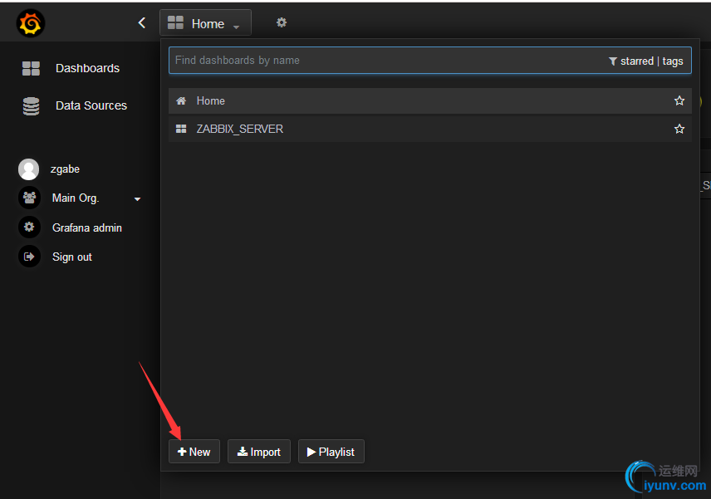Screen dimensions: 711x499
Task: Click the grid icon beside ZABBIX_SERVER
Action: (x=181, y=130)
